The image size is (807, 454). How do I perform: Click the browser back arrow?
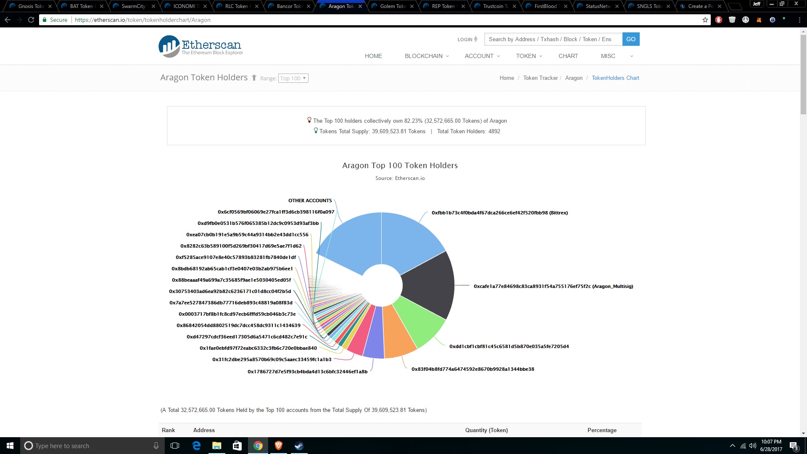point(7,20)
